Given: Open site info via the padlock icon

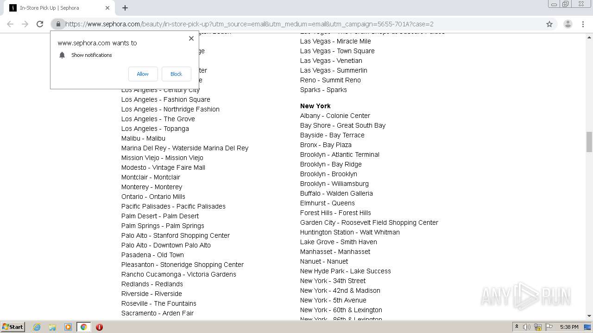Looking at the screenshot, I should pyautogui.click(x=58, y=24).
